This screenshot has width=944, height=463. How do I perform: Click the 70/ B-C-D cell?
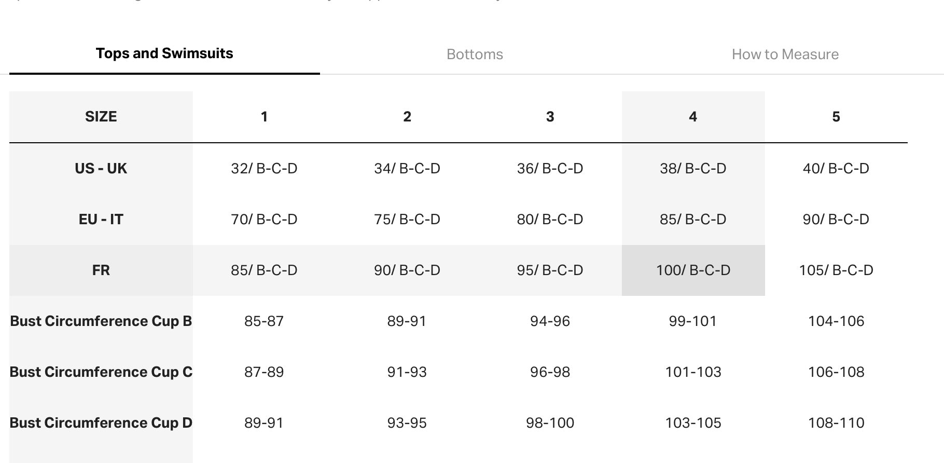point(264,220)
